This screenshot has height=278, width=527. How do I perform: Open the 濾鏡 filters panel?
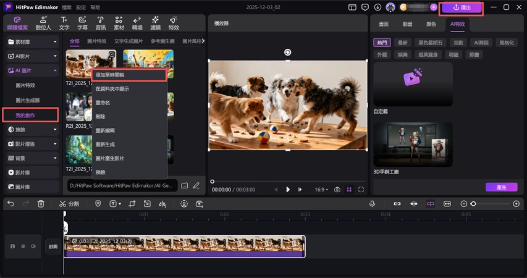[155, 23]
